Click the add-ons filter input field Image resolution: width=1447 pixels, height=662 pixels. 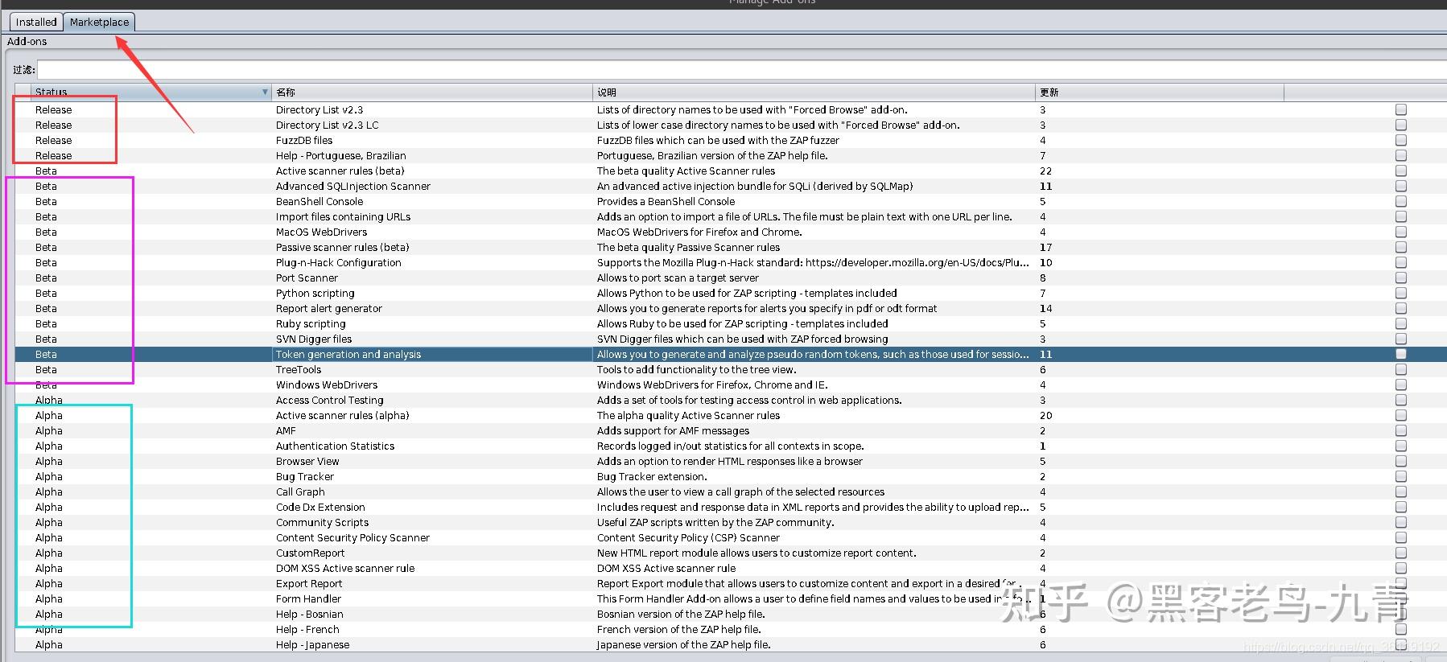coord(740,70)
